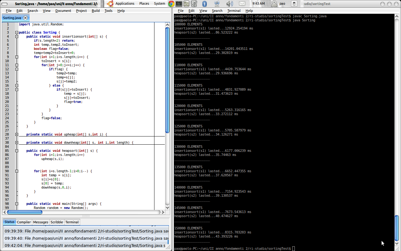This screenshot has width=401, height=251.
Task: Click the shutdown session icon in the panel
Action: point(294,4)
